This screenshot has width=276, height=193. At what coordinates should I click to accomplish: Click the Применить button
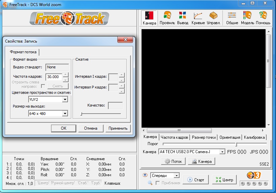118,128
